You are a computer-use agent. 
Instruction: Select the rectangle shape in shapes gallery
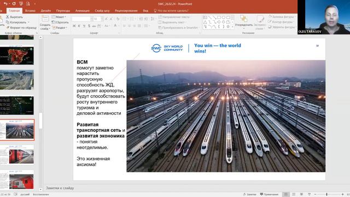pos(219,17)
